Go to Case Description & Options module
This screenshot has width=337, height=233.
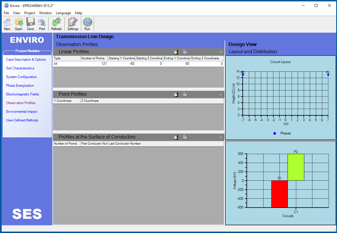pyautogui.click(x=26, y=60)
